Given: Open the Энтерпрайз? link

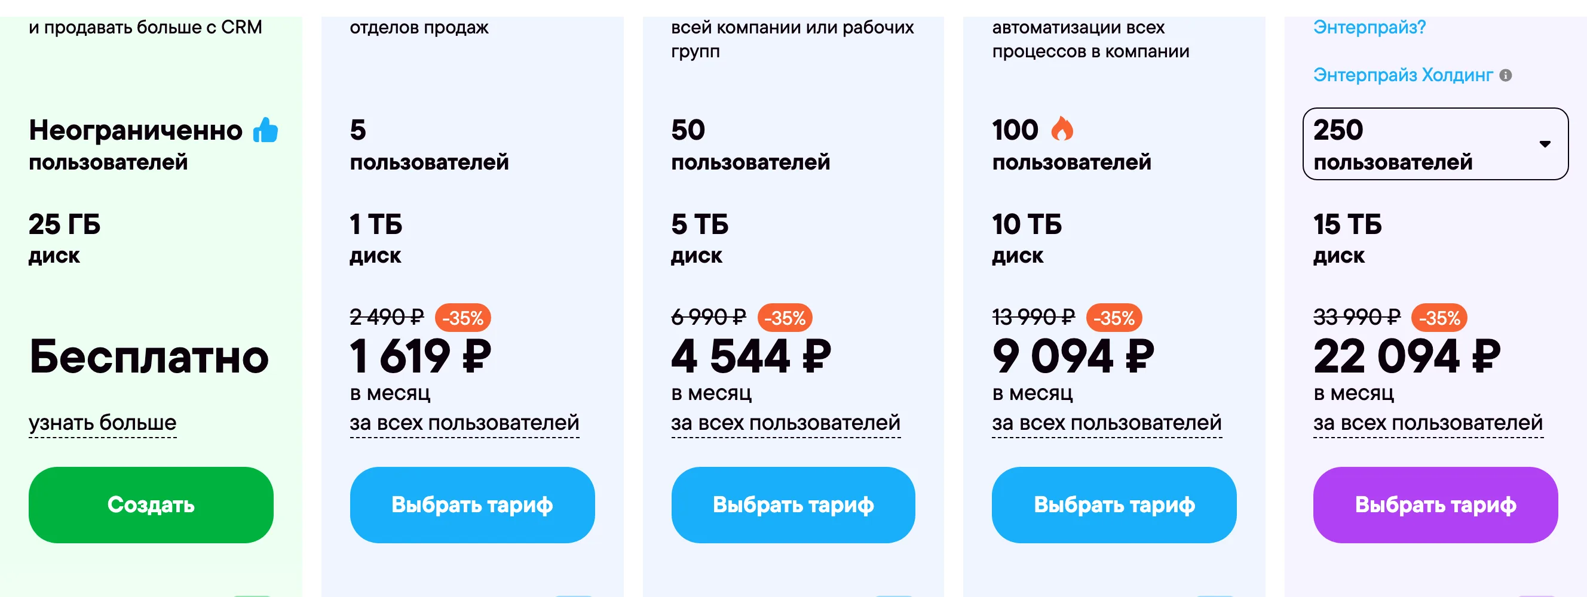Looking at the screenshot, I should (1369, 27).
